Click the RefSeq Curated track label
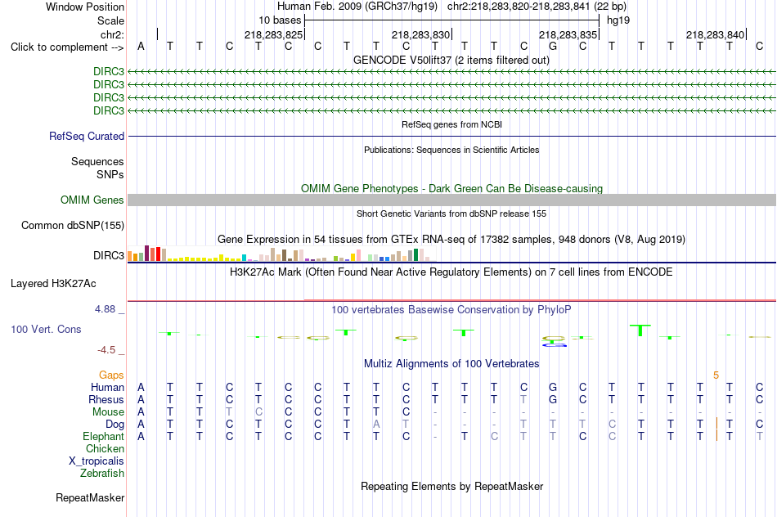The height and width of the screenshot is (517, 777). click(x=87, y=136)
